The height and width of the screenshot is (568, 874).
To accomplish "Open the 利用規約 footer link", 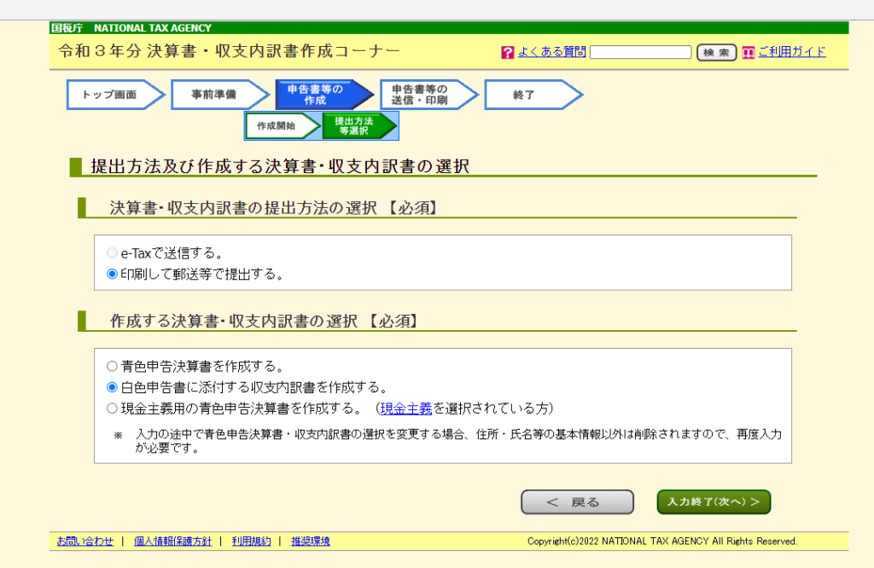I will [252, 542].
